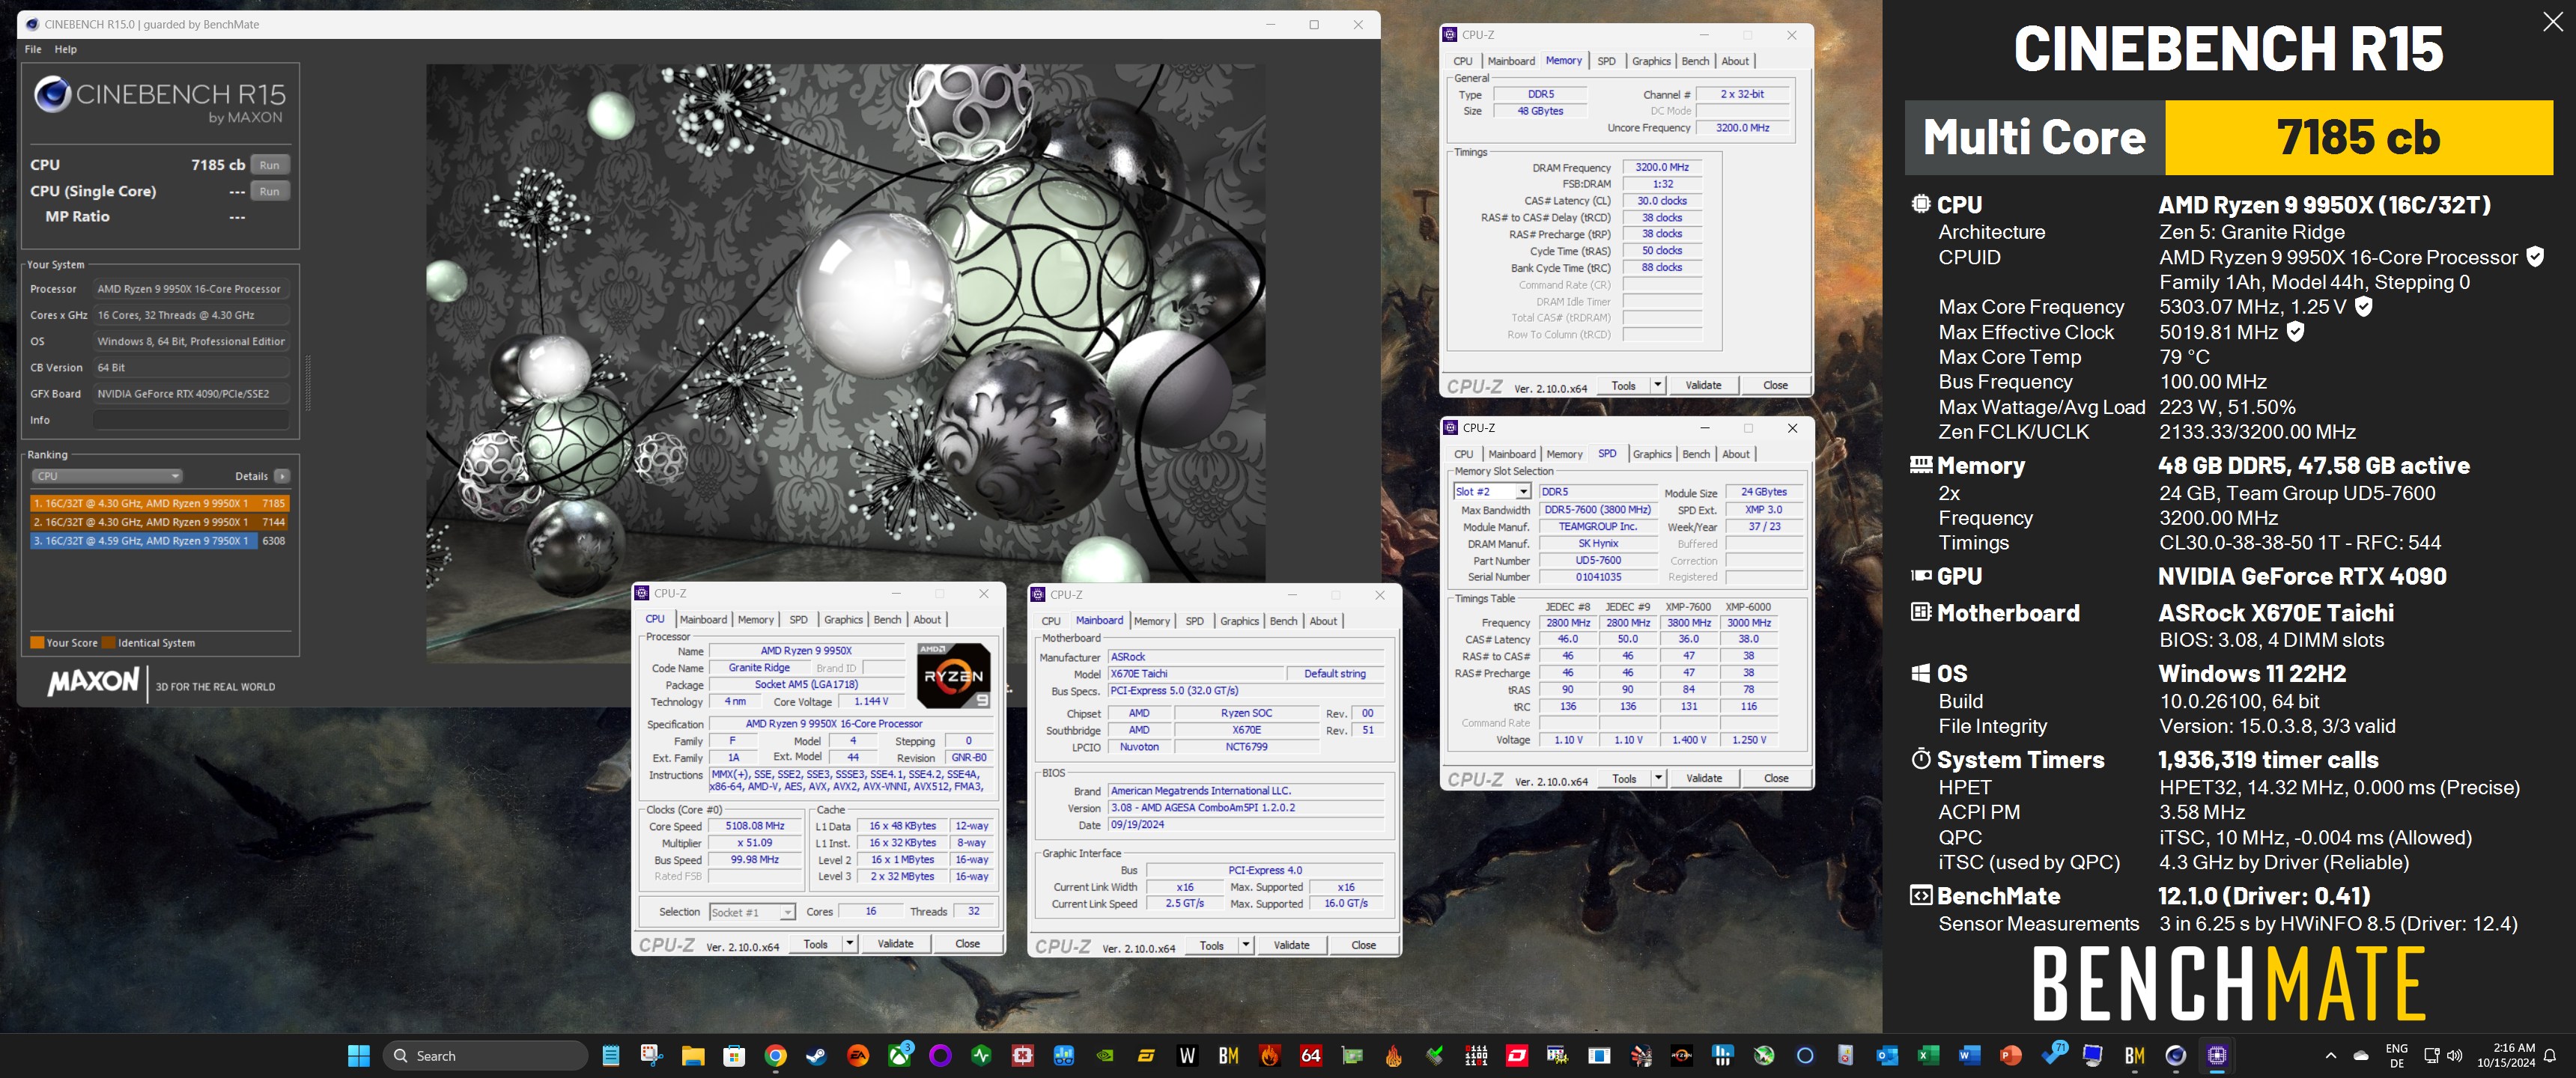The image size is (2576, 1078).
Task: Launch Snipping Tool from the taskbar
Action: tap(651, 1056)
